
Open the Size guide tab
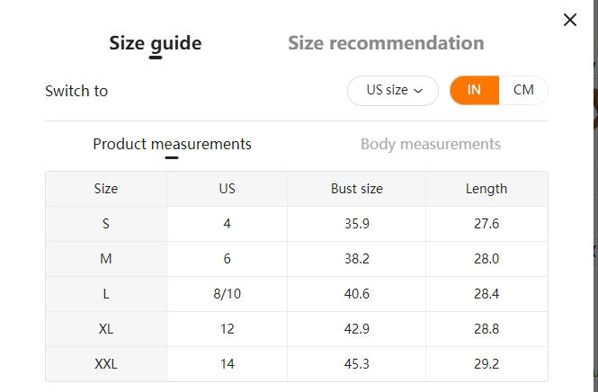pos(156,43)
